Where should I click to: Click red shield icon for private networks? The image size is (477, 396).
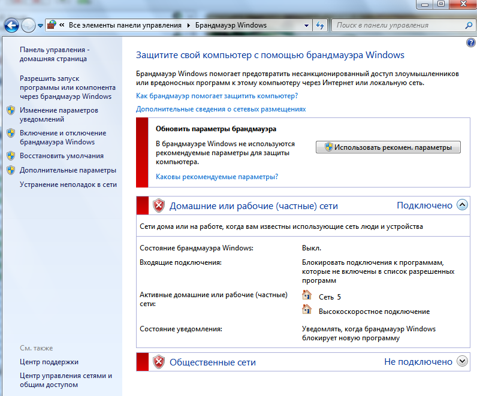click(158, 206)
